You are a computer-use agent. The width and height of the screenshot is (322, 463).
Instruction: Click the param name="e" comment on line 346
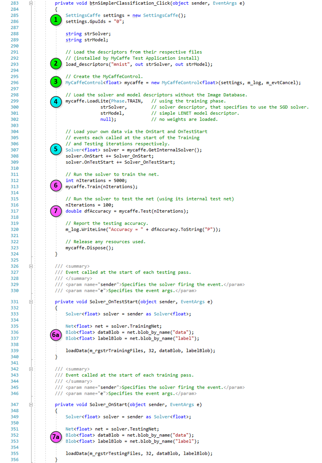[131, 393]
